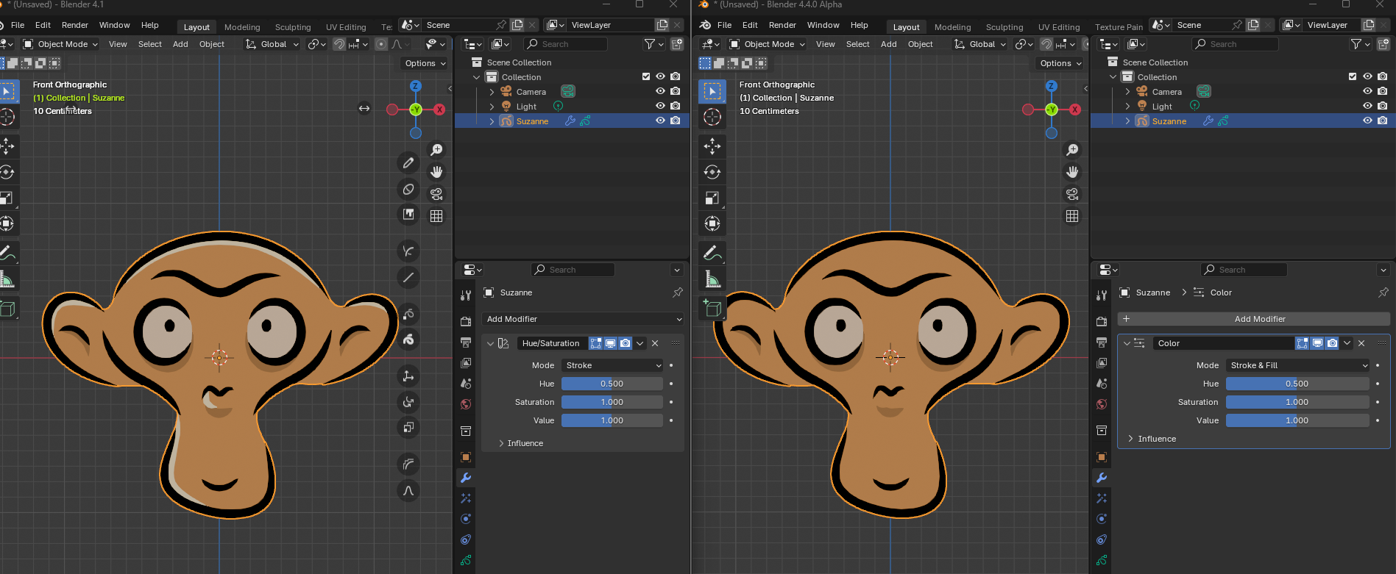1396x574 pixels.
Task: Open outliner filter funnel in Blender 4.4
Action: pyautogui.click(x=1356, y=44)
